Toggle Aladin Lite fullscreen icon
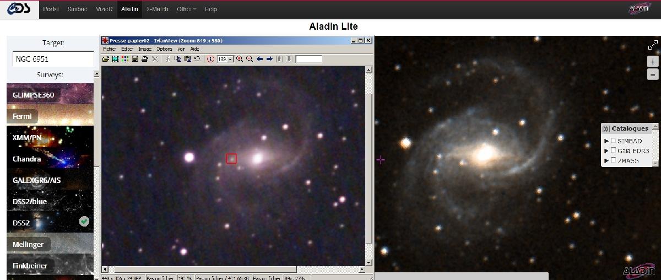Viewport: 661px width, 280px height. tap(653, 45)
